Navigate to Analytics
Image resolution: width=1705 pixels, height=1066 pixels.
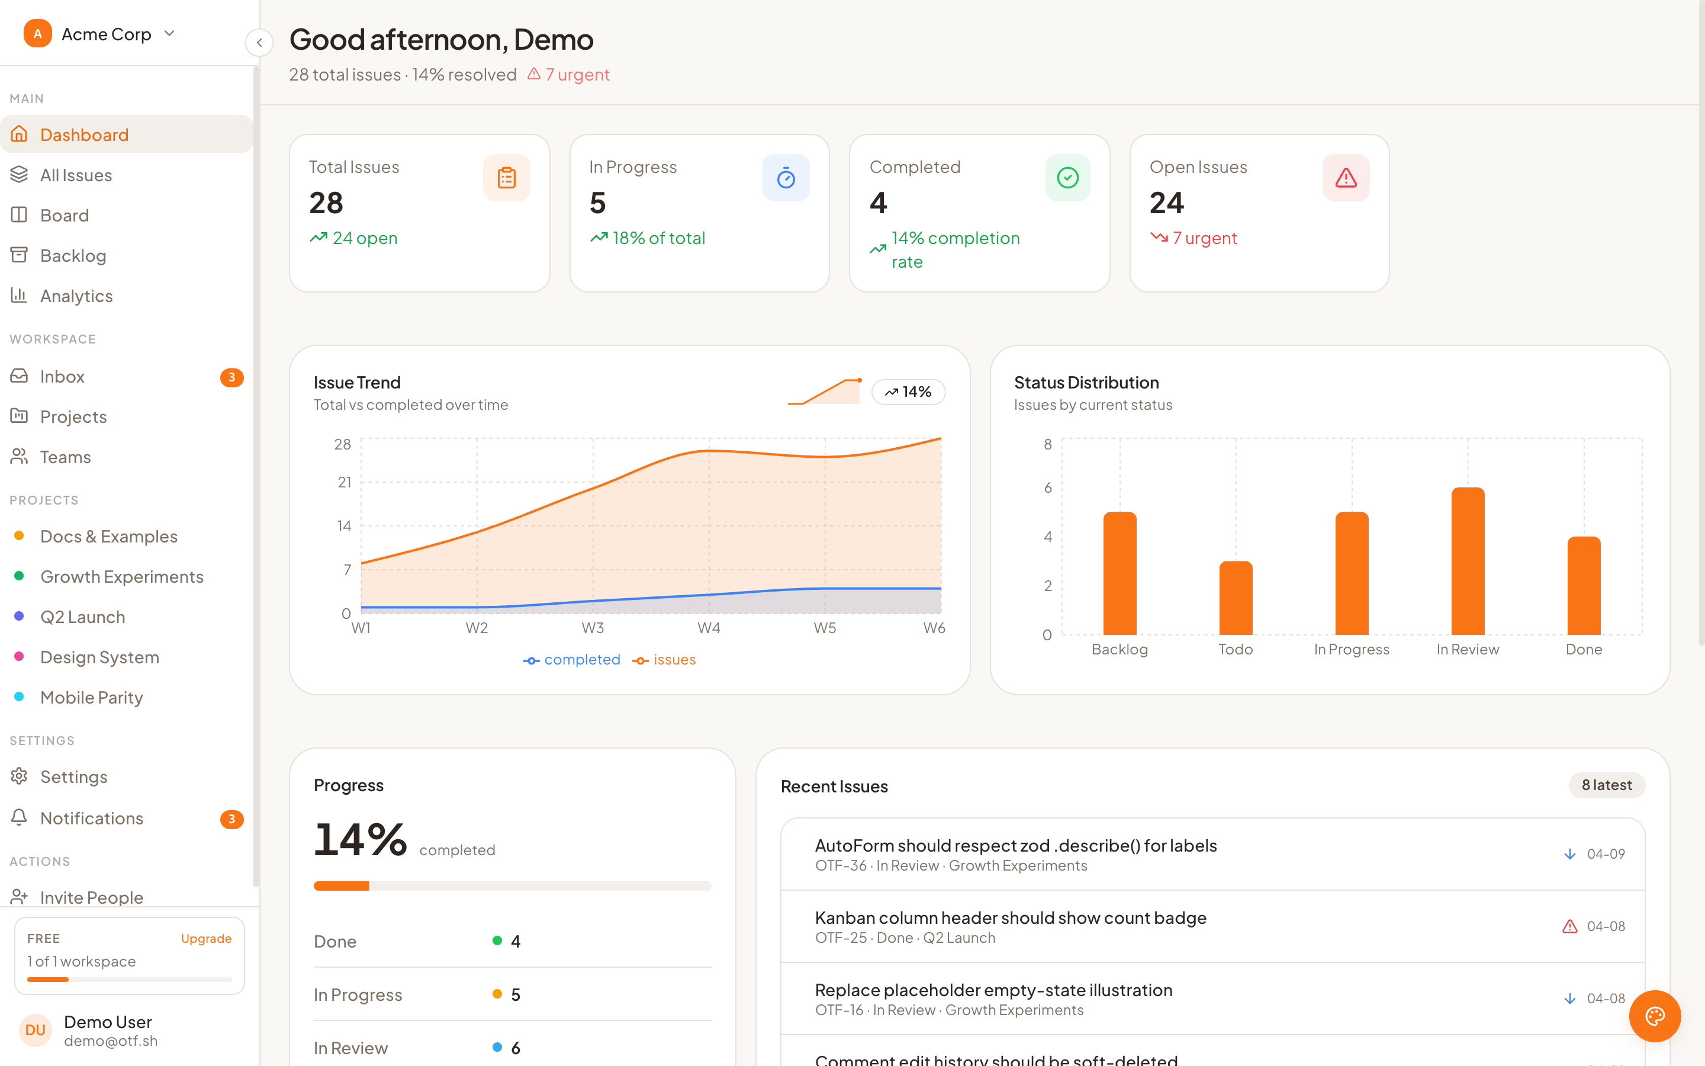[127, 295]
